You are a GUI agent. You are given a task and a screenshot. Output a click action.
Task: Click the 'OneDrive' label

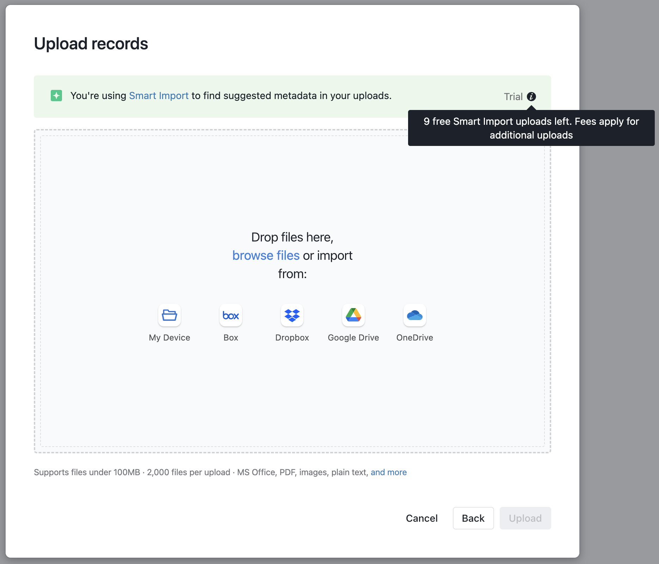coord(415,338)
